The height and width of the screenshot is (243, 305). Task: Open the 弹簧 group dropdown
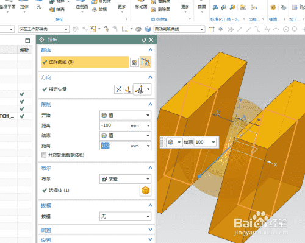tap(284, 19)
